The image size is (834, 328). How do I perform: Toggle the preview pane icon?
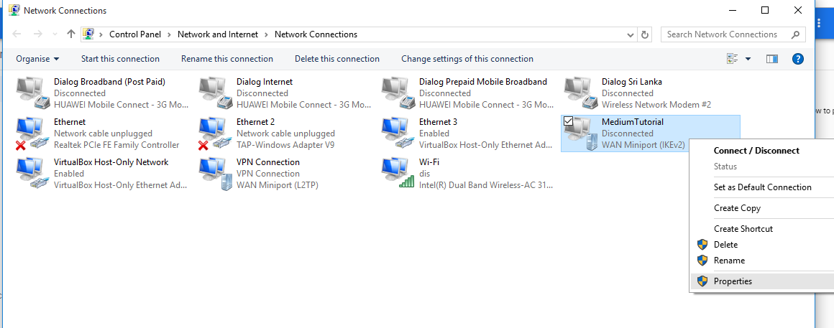pyautogui.click(x=772, y=59)
